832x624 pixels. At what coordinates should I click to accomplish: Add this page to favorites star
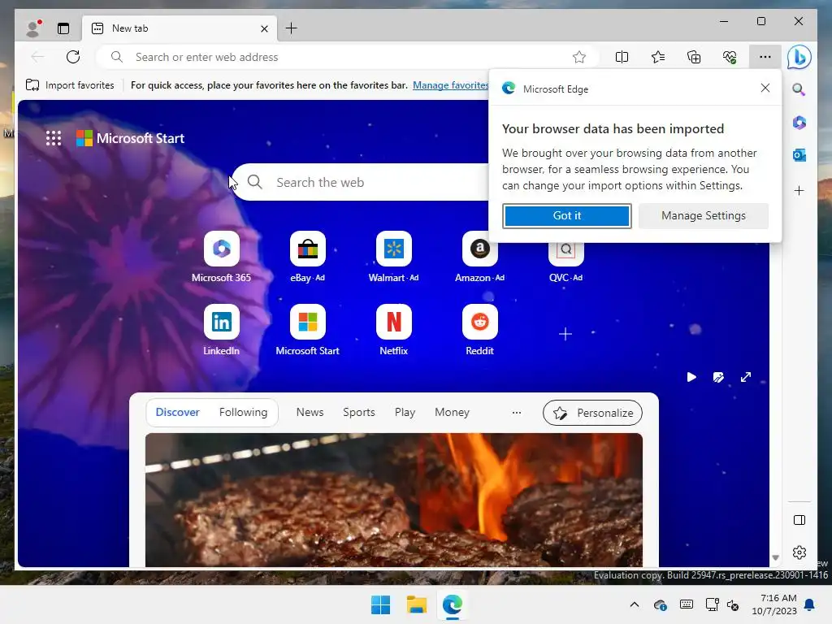pos(578,57)
